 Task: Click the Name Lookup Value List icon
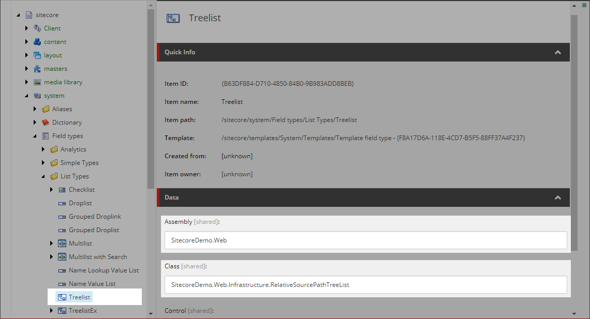click(x=62, y=270)
